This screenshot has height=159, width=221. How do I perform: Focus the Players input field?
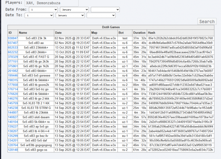(x=52, y=3)
